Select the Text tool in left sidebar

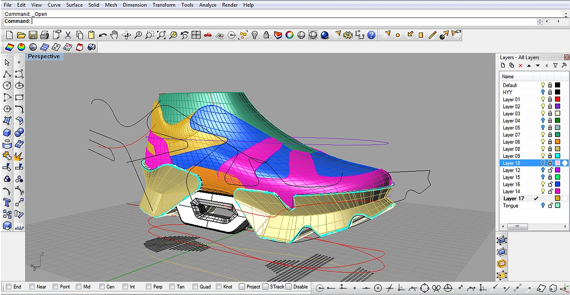(7, 203)
